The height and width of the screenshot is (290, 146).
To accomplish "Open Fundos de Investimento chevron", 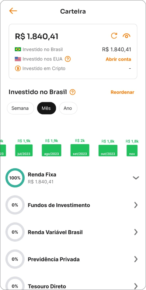I will (136, 205).
